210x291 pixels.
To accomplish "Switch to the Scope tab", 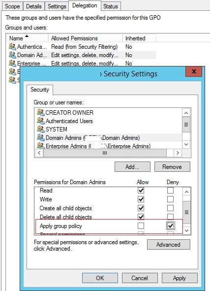I will click(x=12, y=6).
